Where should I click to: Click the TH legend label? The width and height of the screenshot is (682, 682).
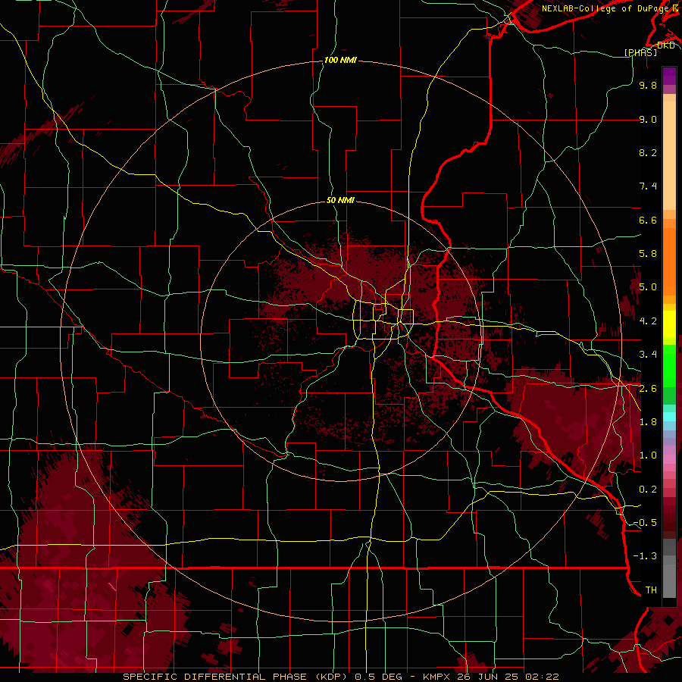point(651,590)
